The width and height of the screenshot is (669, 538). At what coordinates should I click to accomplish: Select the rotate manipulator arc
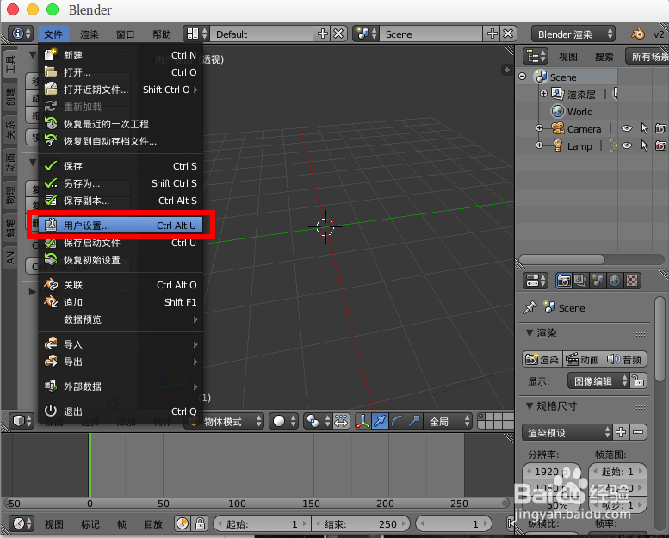click(396, 421)
